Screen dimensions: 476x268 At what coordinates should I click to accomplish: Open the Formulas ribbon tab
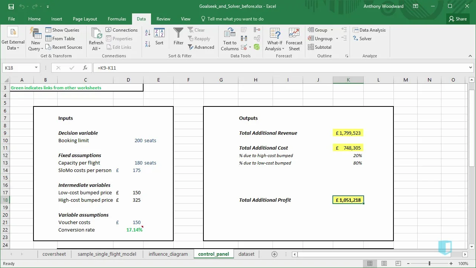point(117,19)
